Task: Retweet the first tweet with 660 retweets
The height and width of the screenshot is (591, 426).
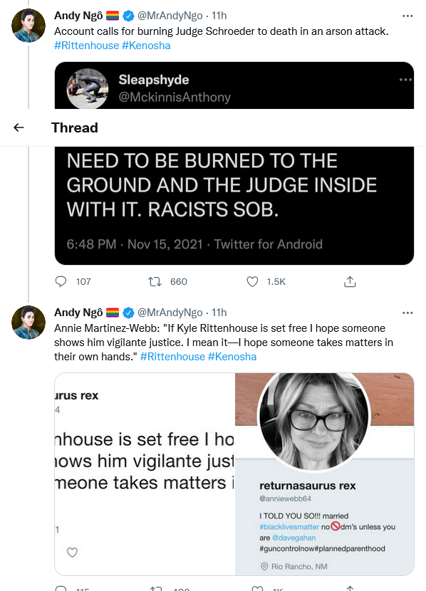Action: tap(155, 281)
